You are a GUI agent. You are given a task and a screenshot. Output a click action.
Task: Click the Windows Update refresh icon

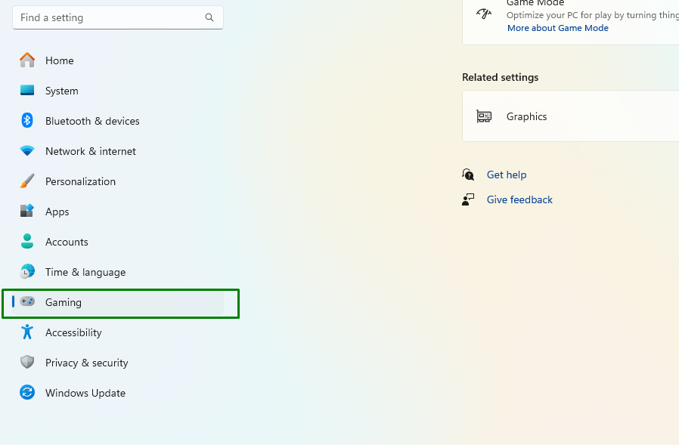point(27,392)
